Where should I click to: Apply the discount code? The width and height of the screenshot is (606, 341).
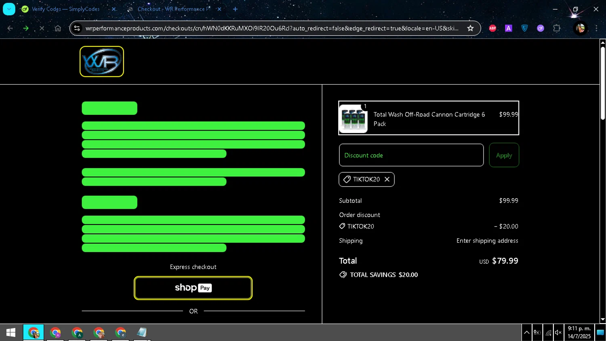click(x=504, y=155)
